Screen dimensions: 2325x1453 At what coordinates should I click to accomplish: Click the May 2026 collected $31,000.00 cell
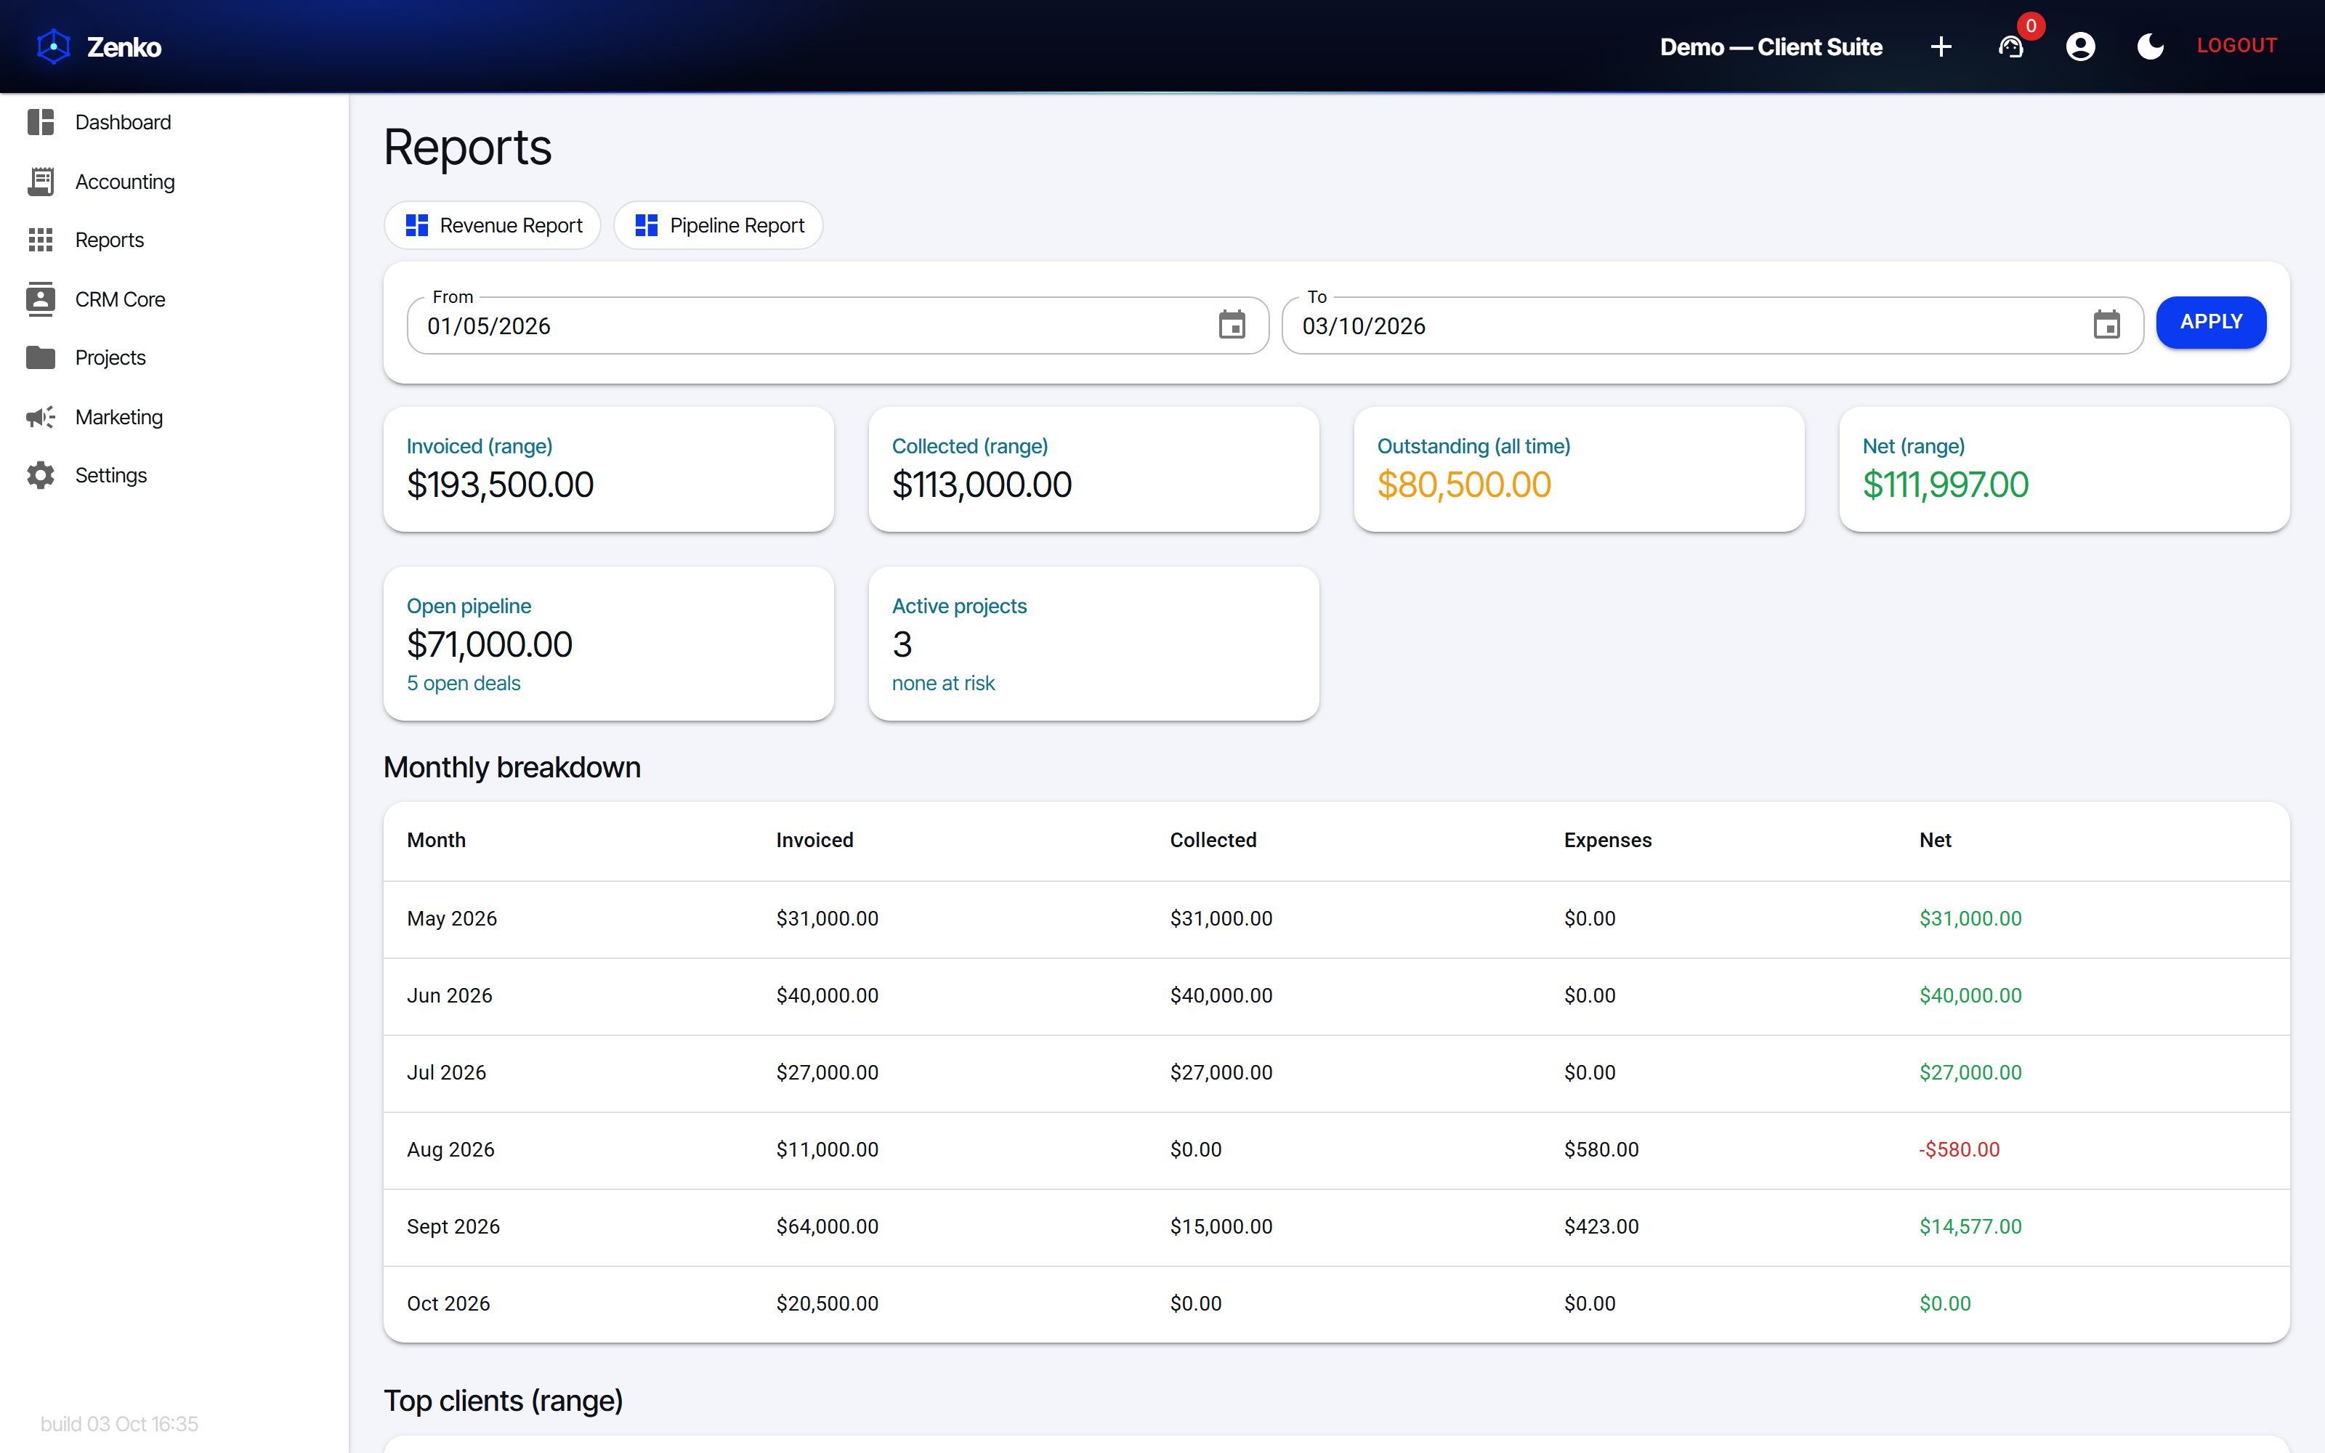pos(1221,919)
